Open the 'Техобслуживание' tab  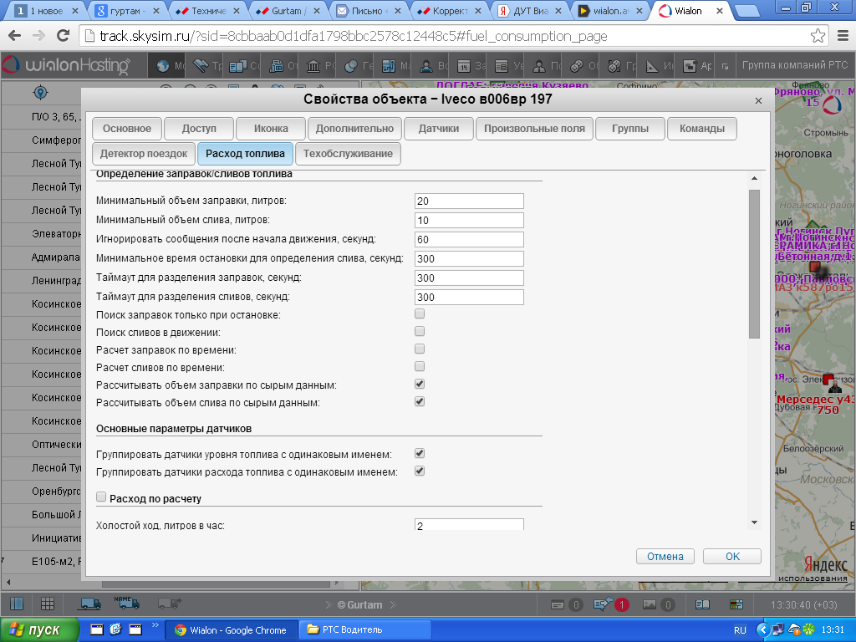click(x=348, y=154)
